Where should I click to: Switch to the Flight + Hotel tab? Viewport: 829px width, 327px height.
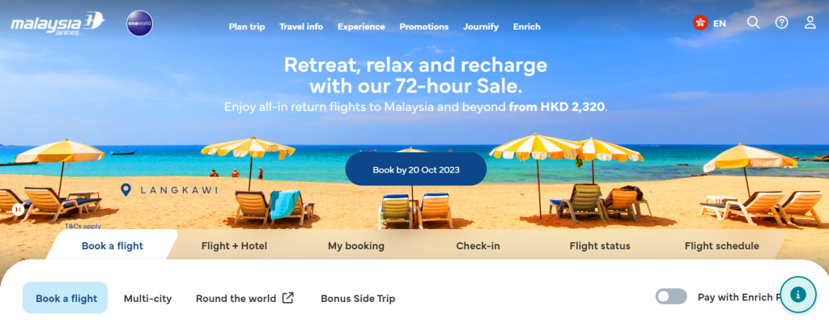coord(234,245)
